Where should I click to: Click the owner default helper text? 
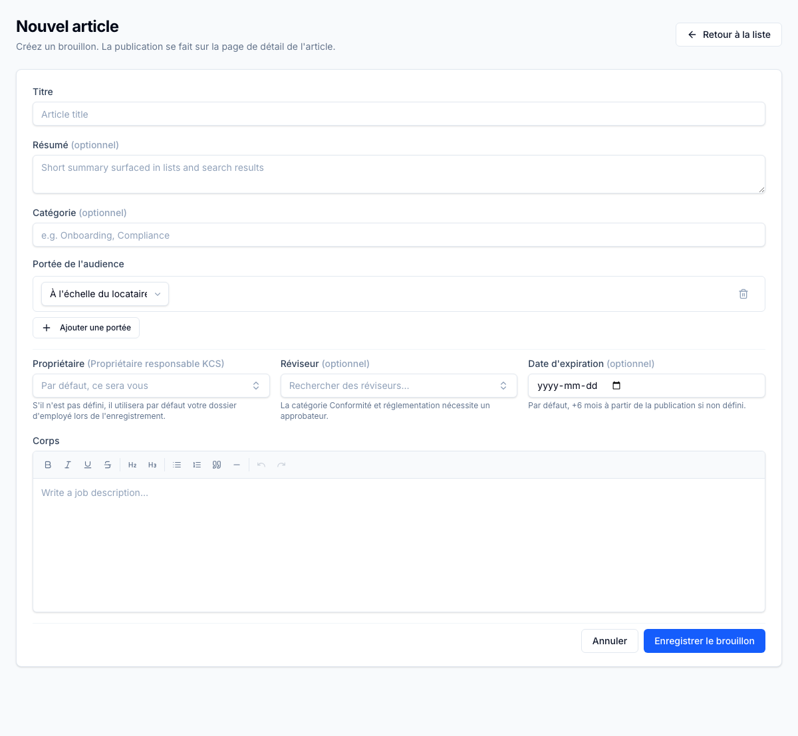(134, 410)
